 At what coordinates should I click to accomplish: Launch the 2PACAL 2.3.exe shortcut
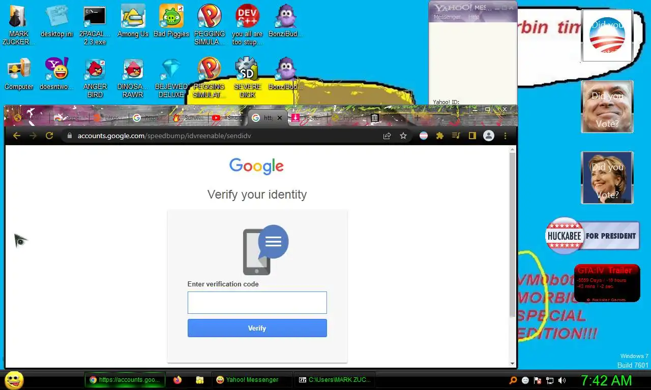tap(95, 24)
